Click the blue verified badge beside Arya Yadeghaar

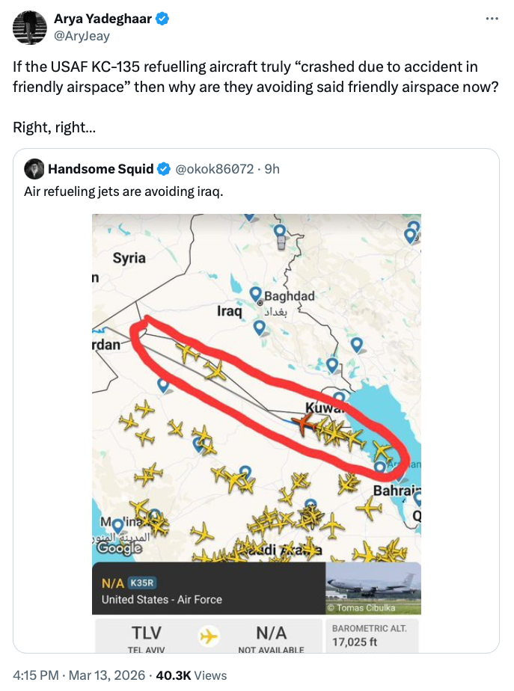[161, 19]
